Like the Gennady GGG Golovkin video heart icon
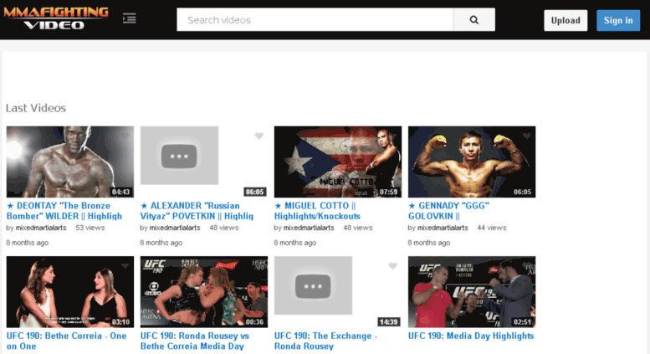The height and width of the screenshot is (354, 650). pyautogui.click(x=526, y=136)
